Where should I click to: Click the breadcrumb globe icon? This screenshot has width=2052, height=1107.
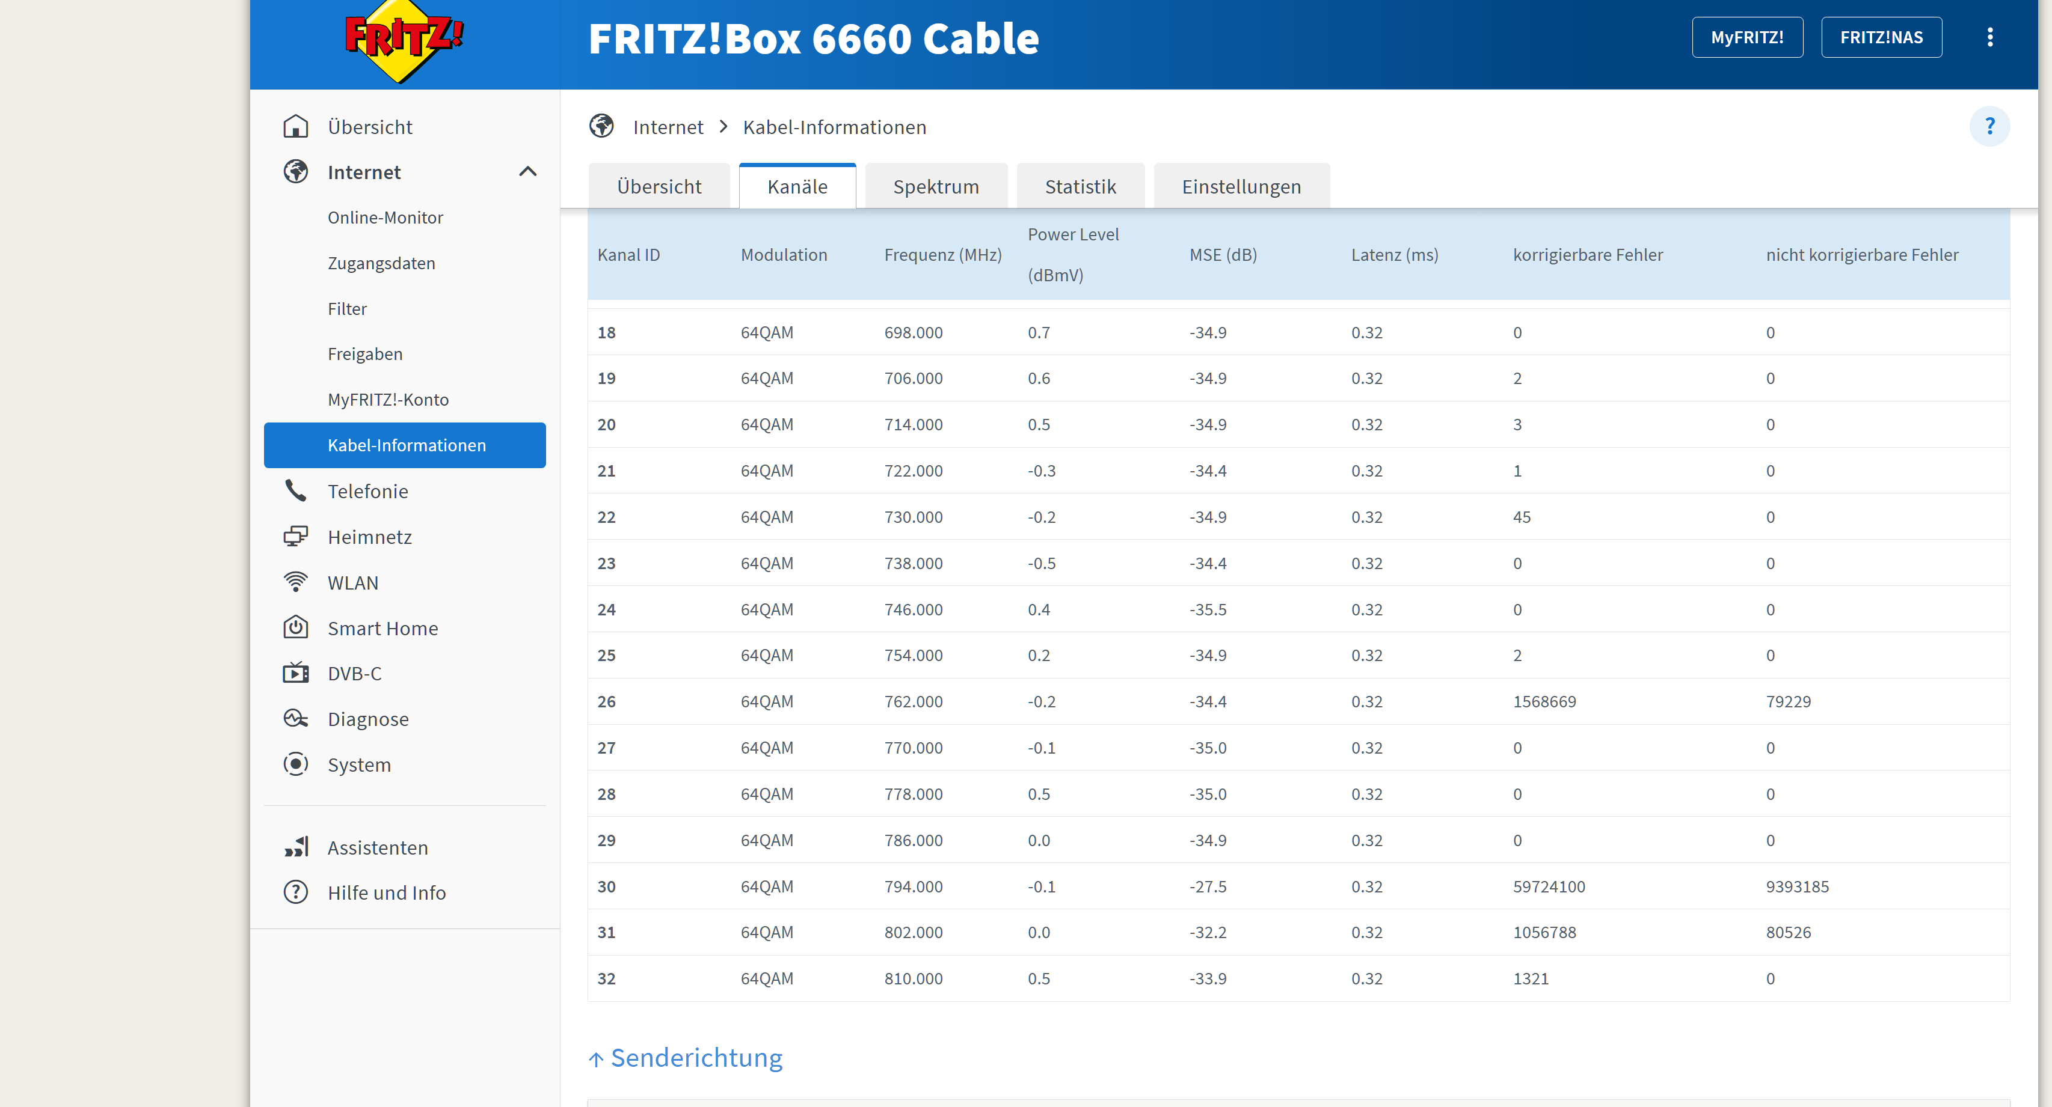[601, 127]
